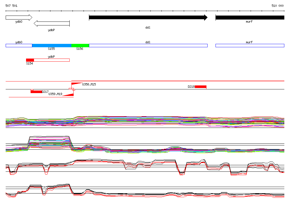
Task: Click the ydbO blue-outlined box
Action: pyautogui.click(x=19, y=46)
